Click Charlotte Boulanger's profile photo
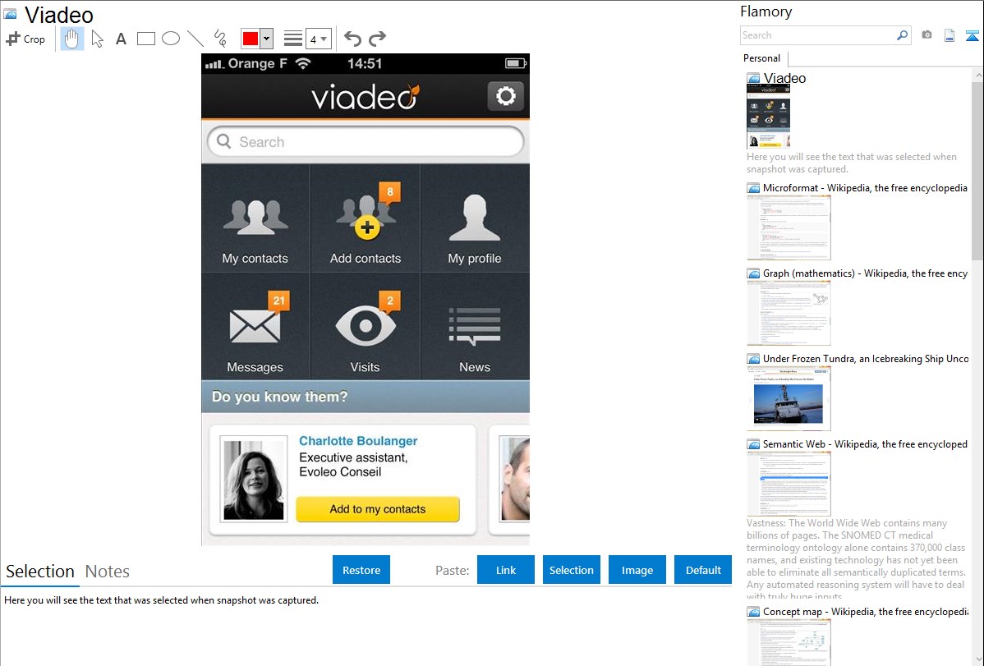The height and width of the screenshot is (666, 984). (254, 480)
